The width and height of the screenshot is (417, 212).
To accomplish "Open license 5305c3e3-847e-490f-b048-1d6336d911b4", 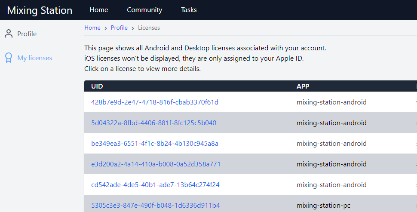I will [x=156, y=206].
